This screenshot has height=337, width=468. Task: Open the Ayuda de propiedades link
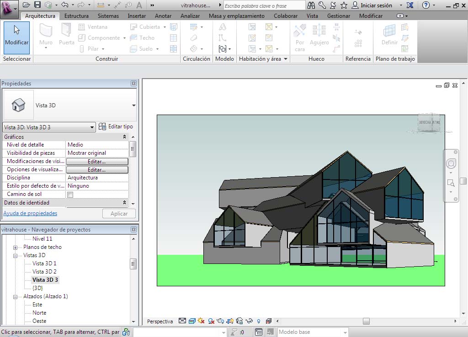pos(30,213)
